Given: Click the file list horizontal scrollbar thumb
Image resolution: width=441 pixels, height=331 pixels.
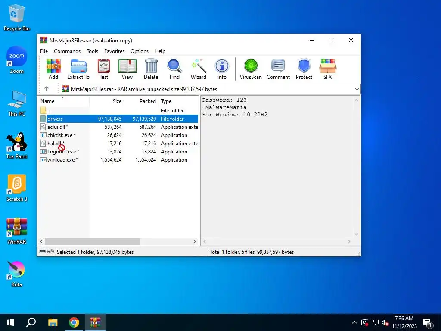Looking at the screenshot, I should 93,241.
